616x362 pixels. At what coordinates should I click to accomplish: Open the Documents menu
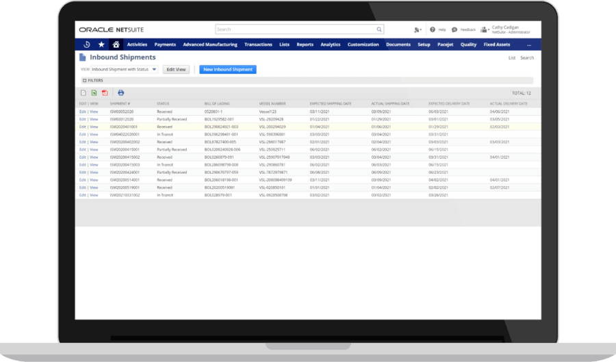[x=398, y=44]
